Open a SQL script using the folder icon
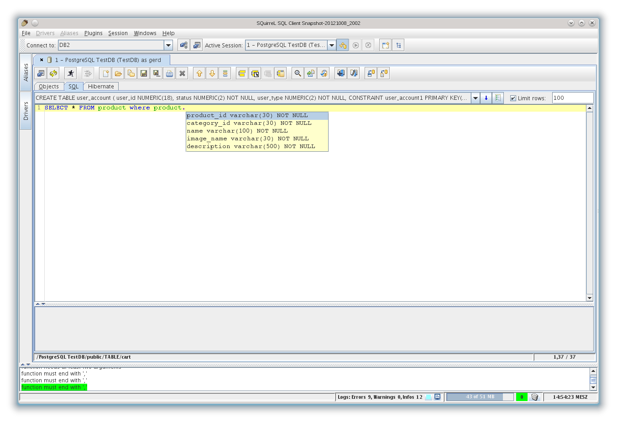 118,73
